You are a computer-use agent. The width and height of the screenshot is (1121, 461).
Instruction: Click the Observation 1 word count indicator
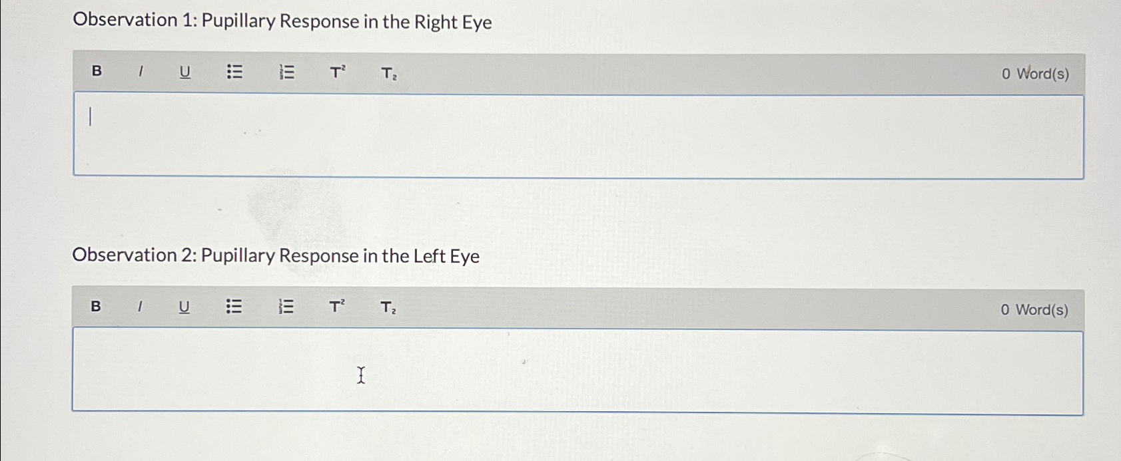click(x=1034, y=74)
